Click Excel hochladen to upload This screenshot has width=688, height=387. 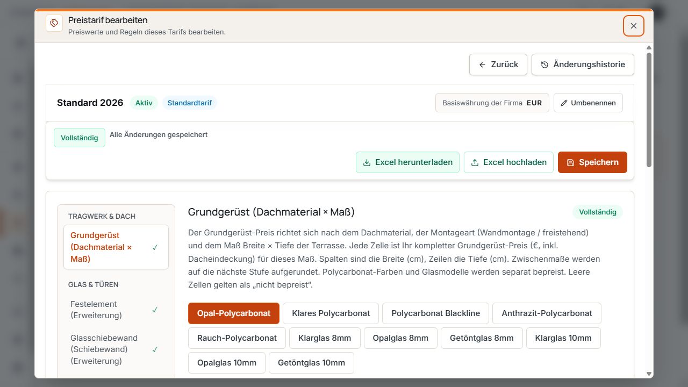coord(508,162)
